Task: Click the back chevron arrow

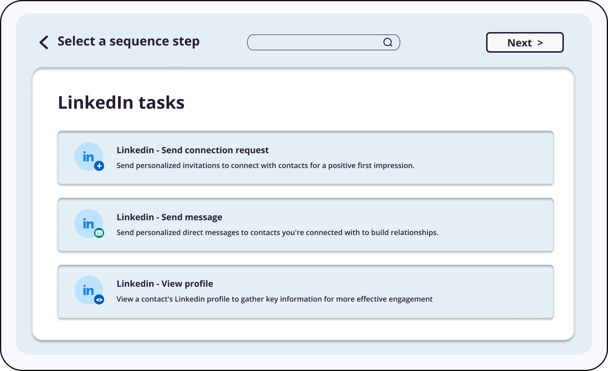Action: (44, 43)
